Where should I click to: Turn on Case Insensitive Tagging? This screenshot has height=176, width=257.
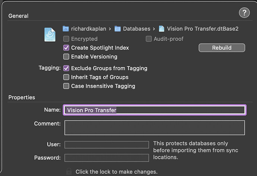point(66,86)
